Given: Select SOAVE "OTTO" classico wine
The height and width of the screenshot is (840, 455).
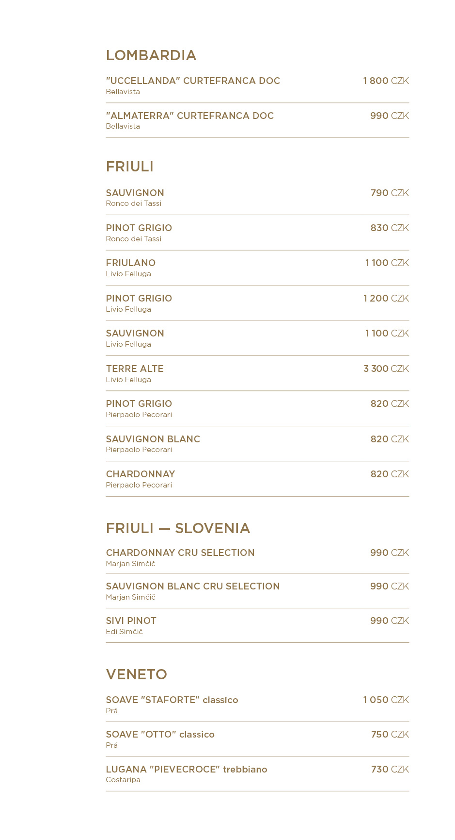Looking at the screenshot, I should click(x=257, y=739).
